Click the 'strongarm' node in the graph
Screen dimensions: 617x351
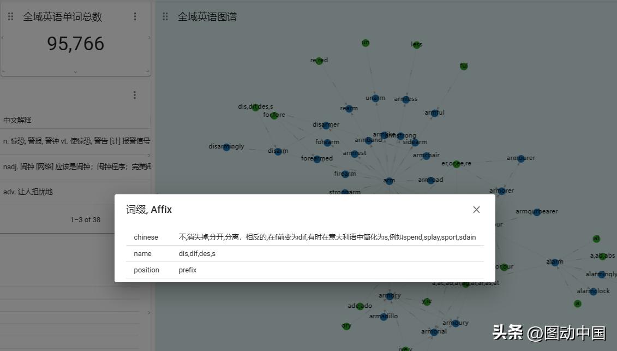[345, 192]
